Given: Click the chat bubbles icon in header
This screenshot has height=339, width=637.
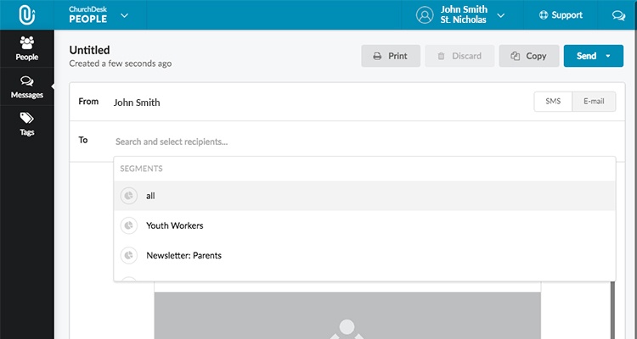Looking at the screenshot, I should 618,15.
